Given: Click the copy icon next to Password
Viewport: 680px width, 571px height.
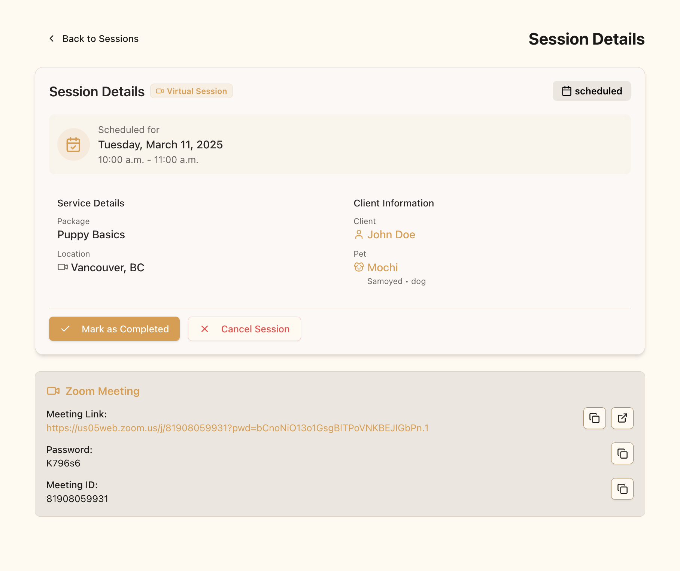Looking at the screenshot, I should click(622, 454).
